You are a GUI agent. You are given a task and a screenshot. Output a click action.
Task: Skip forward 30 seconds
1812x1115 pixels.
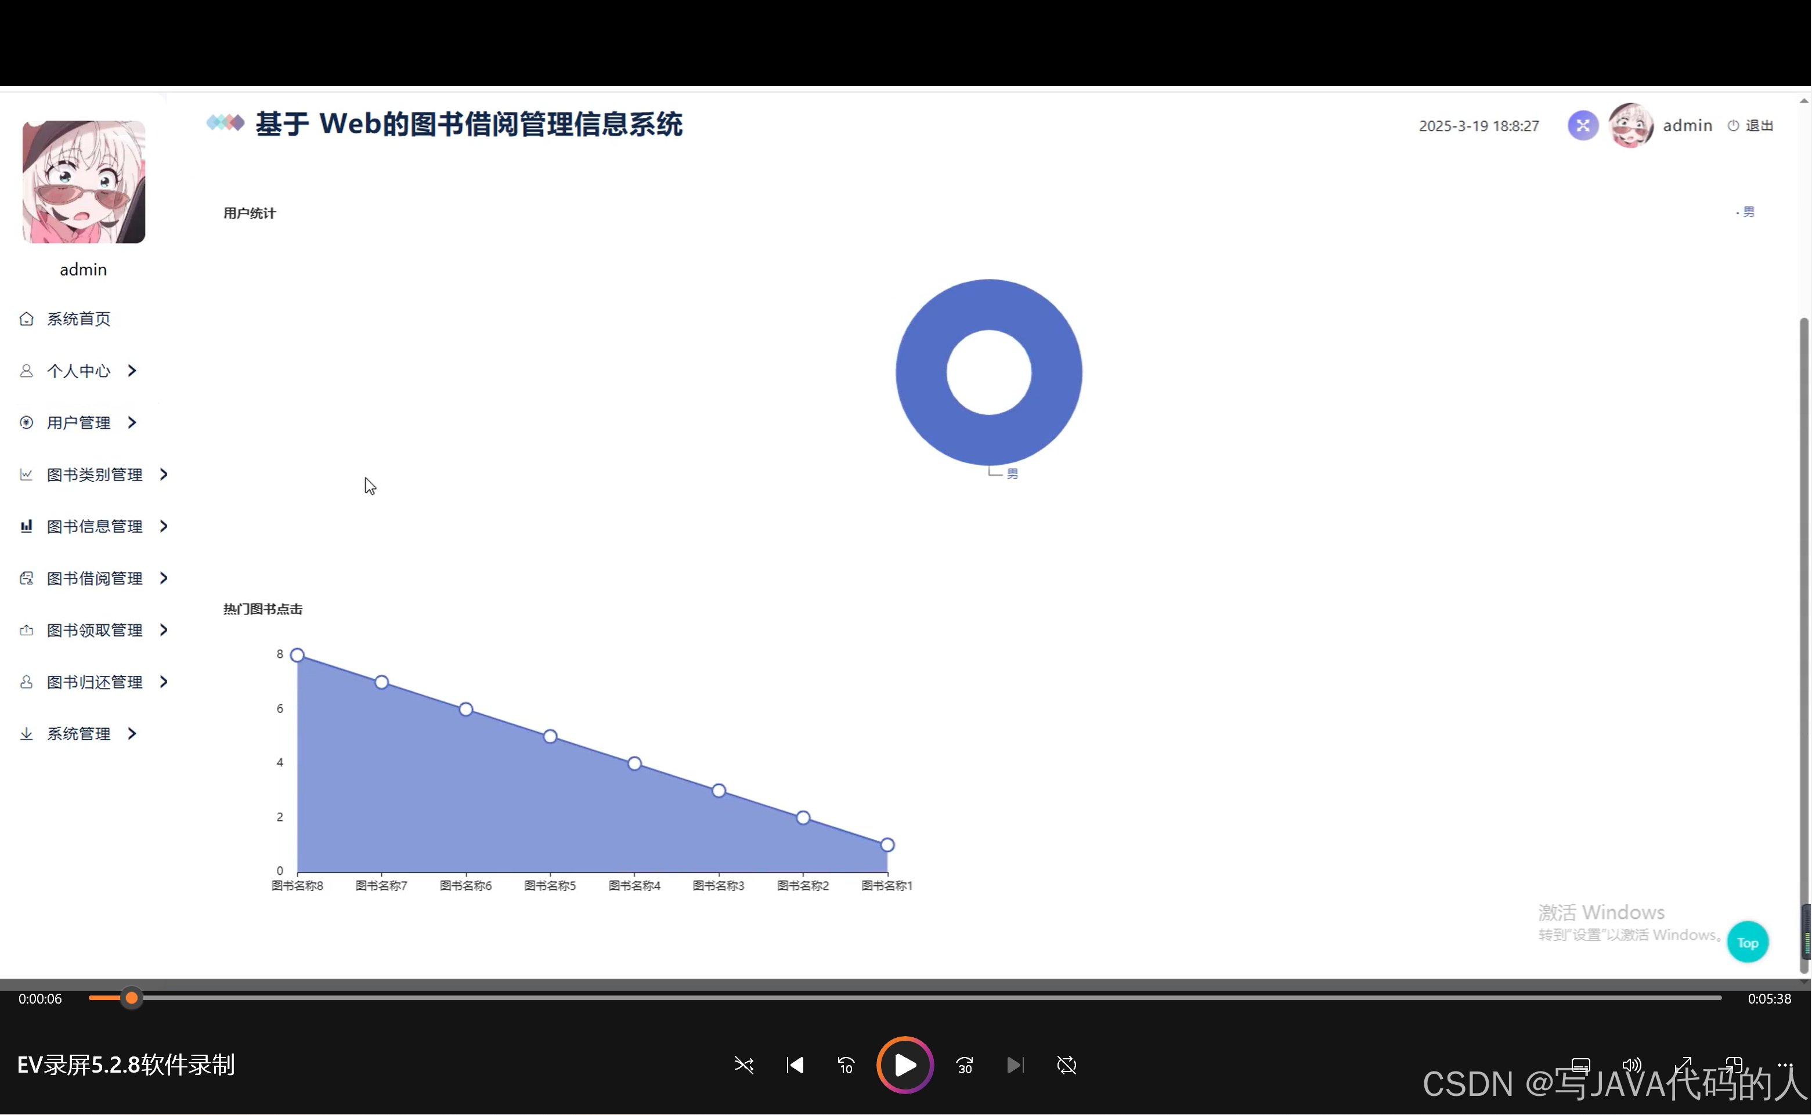(964, 1065)
